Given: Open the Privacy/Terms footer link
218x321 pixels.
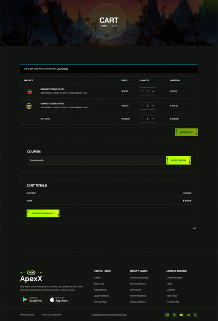Looking at the screenshot, I should [138, 284].
